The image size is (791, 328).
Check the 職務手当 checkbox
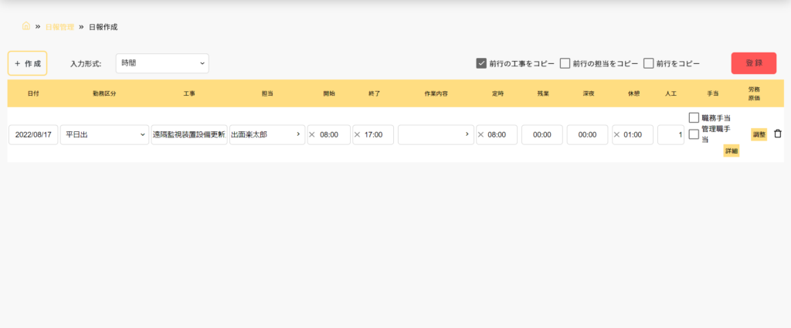point(694,118)
